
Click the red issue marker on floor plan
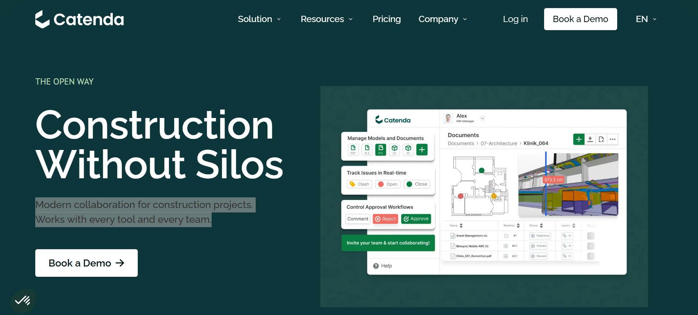tap(461, 196)
